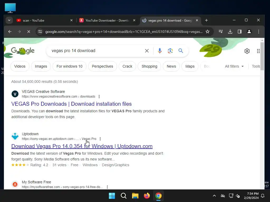This screenshot has width=270, height=202.
Task: Switch to the YouTube Downloader tab
Action: coord(107,21)
